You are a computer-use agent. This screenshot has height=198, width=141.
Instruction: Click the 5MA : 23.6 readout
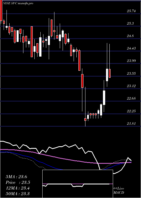[16, 177]
